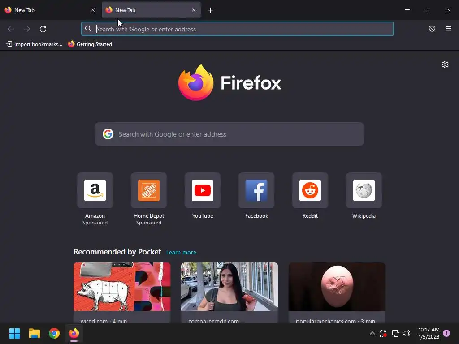Open the popularmechanics.com egg article thumbnail
The height and width of the screenshot is (344, 459).
pos(337,287)
